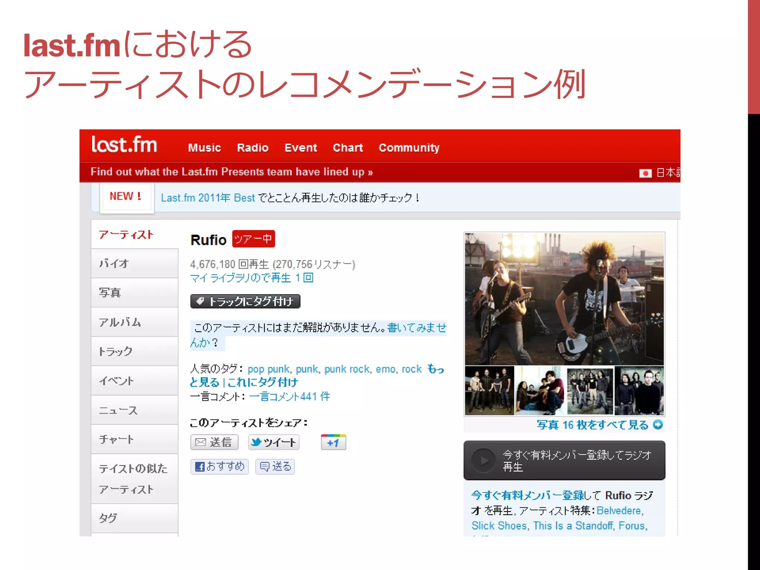Screen dimensions: 760x570
Task: Open the pop punk tag
Action: 268,369
